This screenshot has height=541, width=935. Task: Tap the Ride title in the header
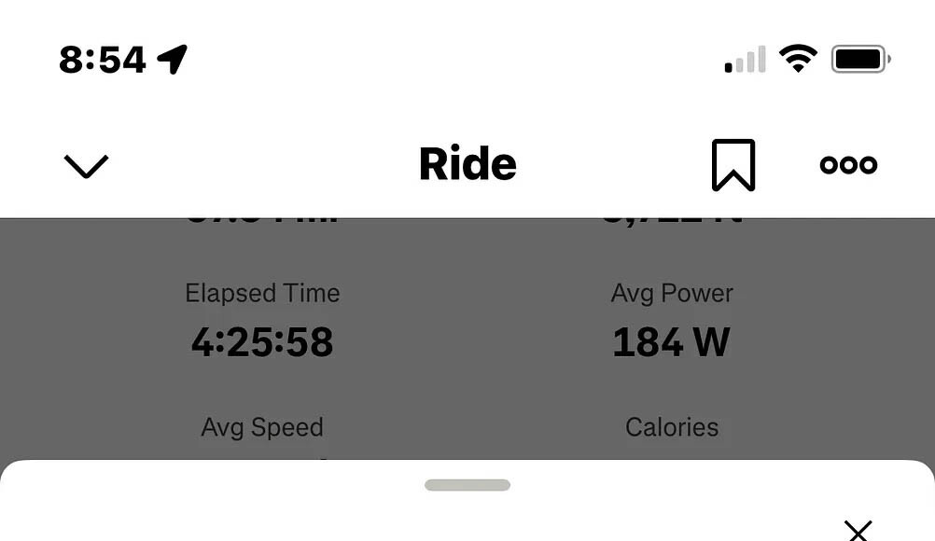pyautogui.click(x=467, y=165)
